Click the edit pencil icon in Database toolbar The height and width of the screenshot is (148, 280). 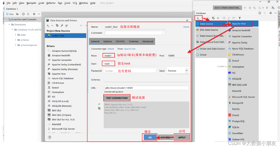pyautogui.click(x=229, y=18)
